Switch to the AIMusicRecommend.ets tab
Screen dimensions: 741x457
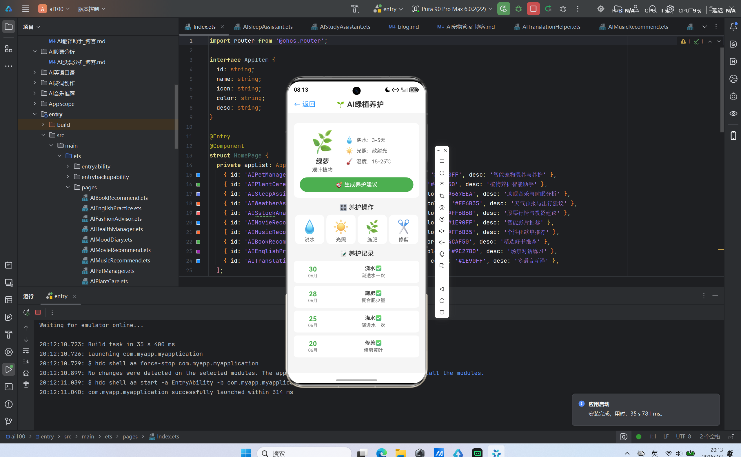633,27
